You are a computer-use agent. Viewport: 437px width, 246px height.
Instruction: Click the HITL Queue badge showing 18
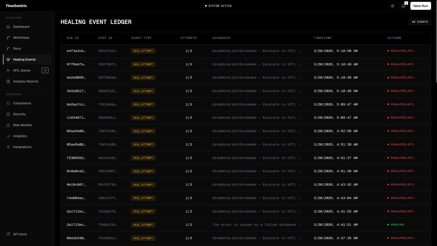tap(45, 71)
